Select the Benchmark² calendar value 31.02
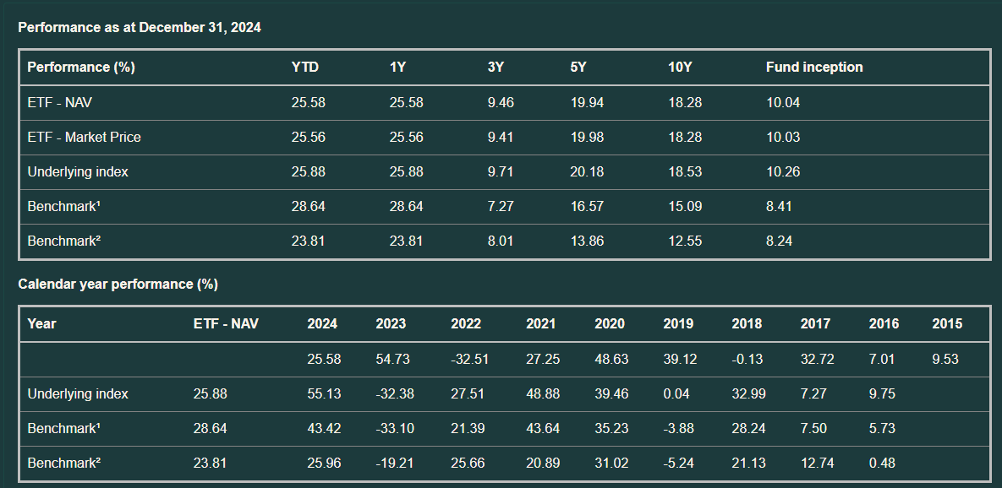 click(x=611, y=463)
